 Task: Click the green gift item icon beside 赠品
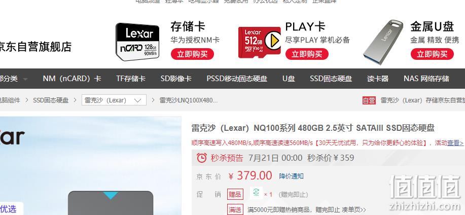point(256,193)
